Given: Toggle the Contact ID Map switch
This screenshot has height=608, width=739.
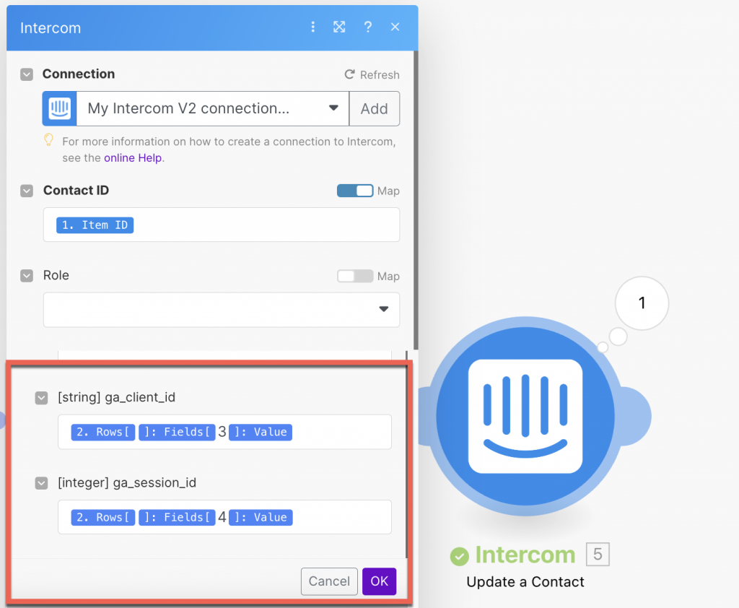Looking at the screenshot, I should (x=355, y=191).
